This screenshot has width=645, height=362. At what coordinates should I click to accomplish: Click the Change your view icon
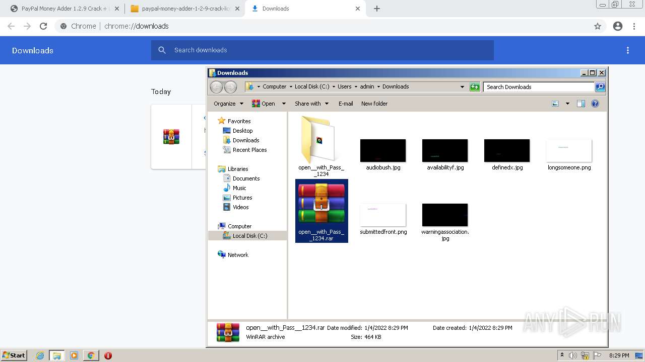point(555,104)
